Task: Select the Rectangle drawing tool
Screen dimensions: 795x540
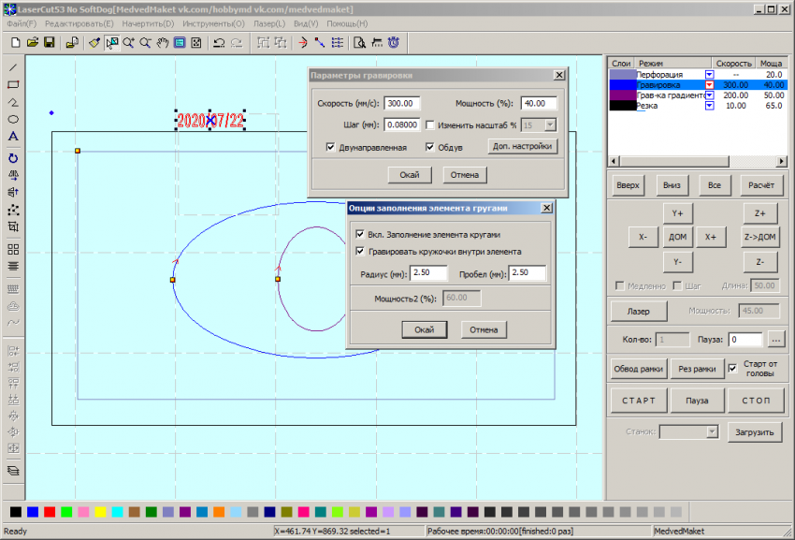Action: tap(13, 85)
